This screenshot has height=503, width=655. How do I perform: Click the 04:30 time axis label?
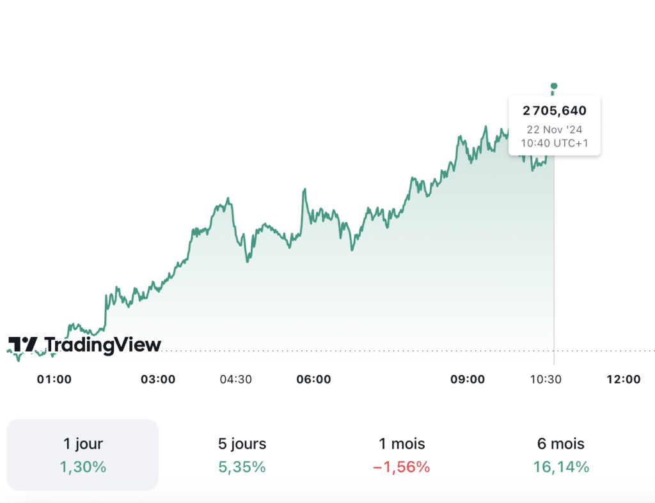click(236, 379)
